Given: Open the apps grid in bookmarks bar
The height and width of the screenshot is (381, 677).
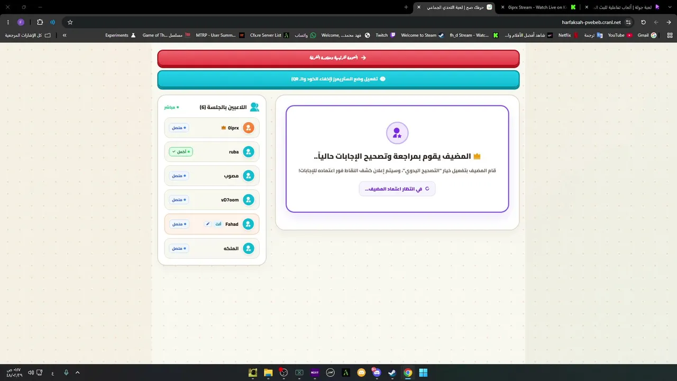Looking at the screenshot, I should click(670, 35).
